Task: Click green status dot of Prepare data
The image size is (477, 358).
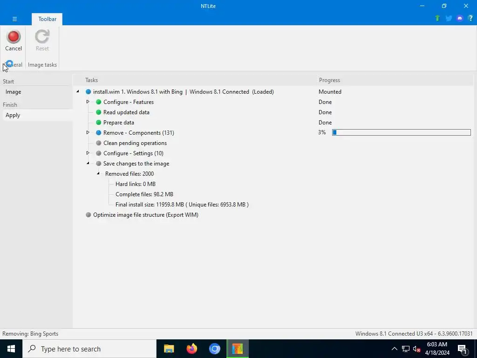Action: (99, 123)
